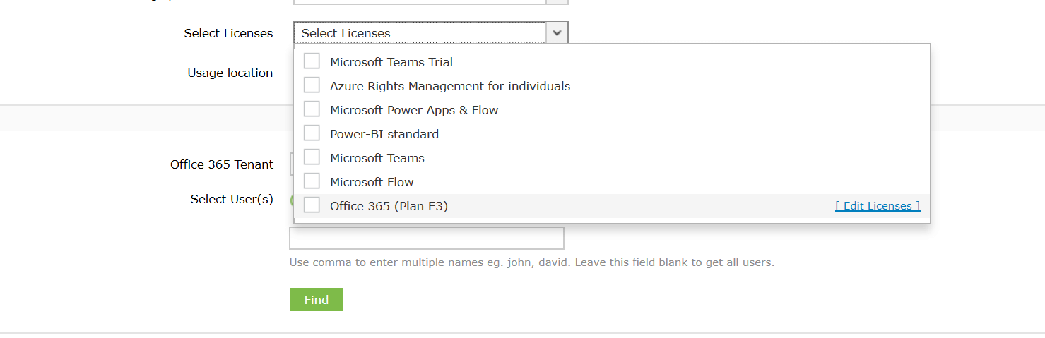Select the green Select User(s) radio button
The image size is (1045, 338).
coord(292,200)
